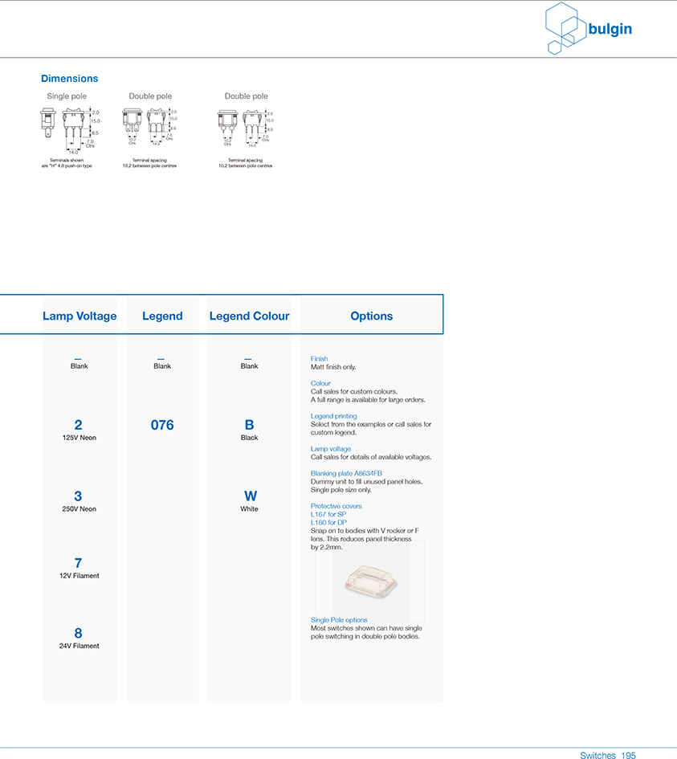Screen dimensions: 677x759
Task: Click the Switches 195 page footer
Action: (607, 756)
